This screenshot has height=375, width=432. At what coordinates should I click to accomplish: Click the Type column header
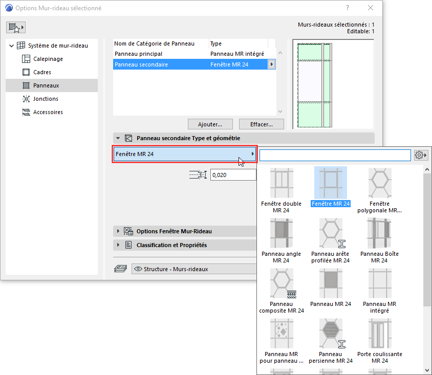coord(239,43)
